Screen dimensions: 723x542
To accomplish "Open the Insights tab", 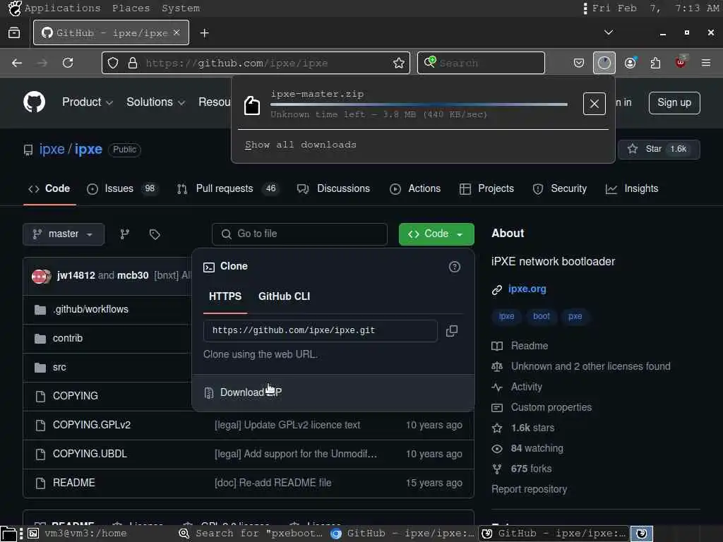I will tap(631, 188).
